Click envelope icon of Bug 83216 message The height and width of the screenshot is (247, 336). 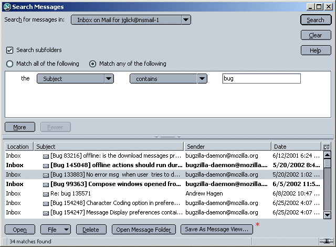46,156
